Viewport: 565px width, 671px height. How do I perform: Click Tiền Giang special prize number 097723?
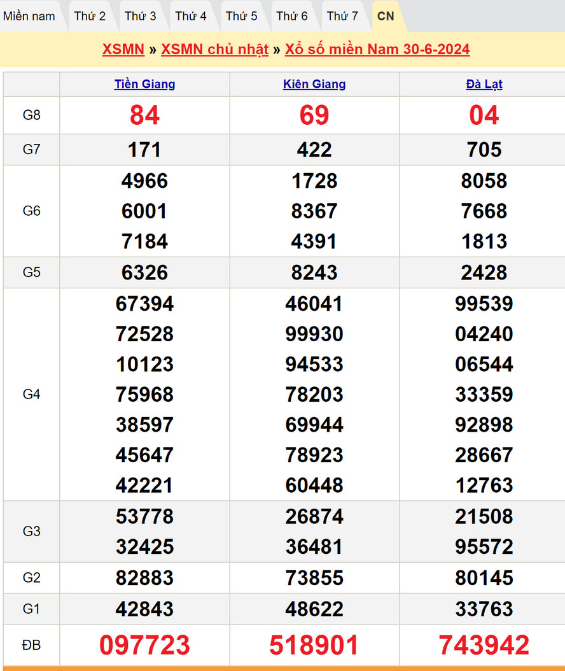tap(144, 645)
